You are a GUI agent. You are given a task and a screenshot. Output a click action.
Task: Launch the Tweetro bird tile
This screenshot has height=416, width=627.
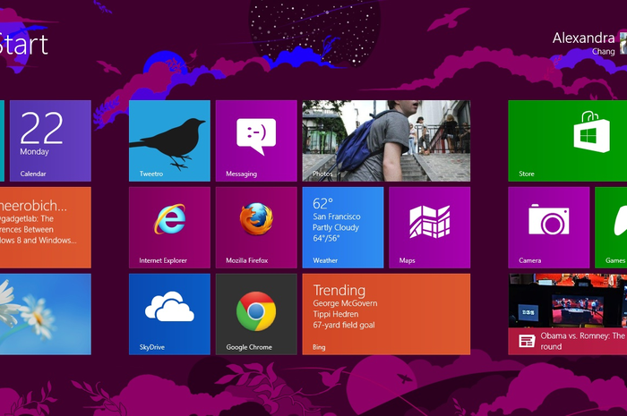(169, 141)
